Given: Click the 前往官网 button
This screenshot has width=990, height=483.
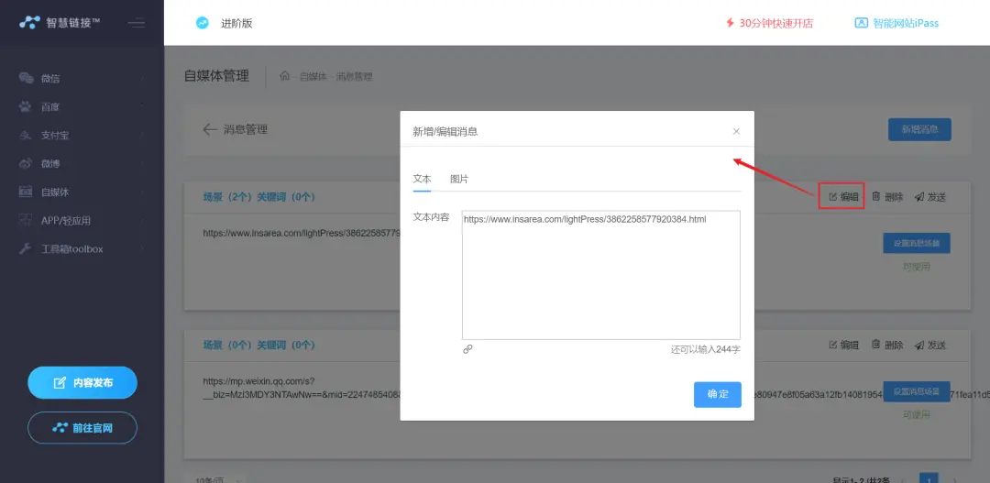Looking at the screenshot, I should tap(82, 427).
